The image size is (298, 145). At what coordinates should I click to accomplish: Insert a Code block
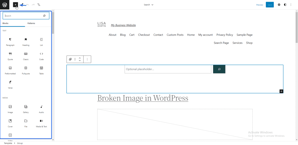pos(41,56)
